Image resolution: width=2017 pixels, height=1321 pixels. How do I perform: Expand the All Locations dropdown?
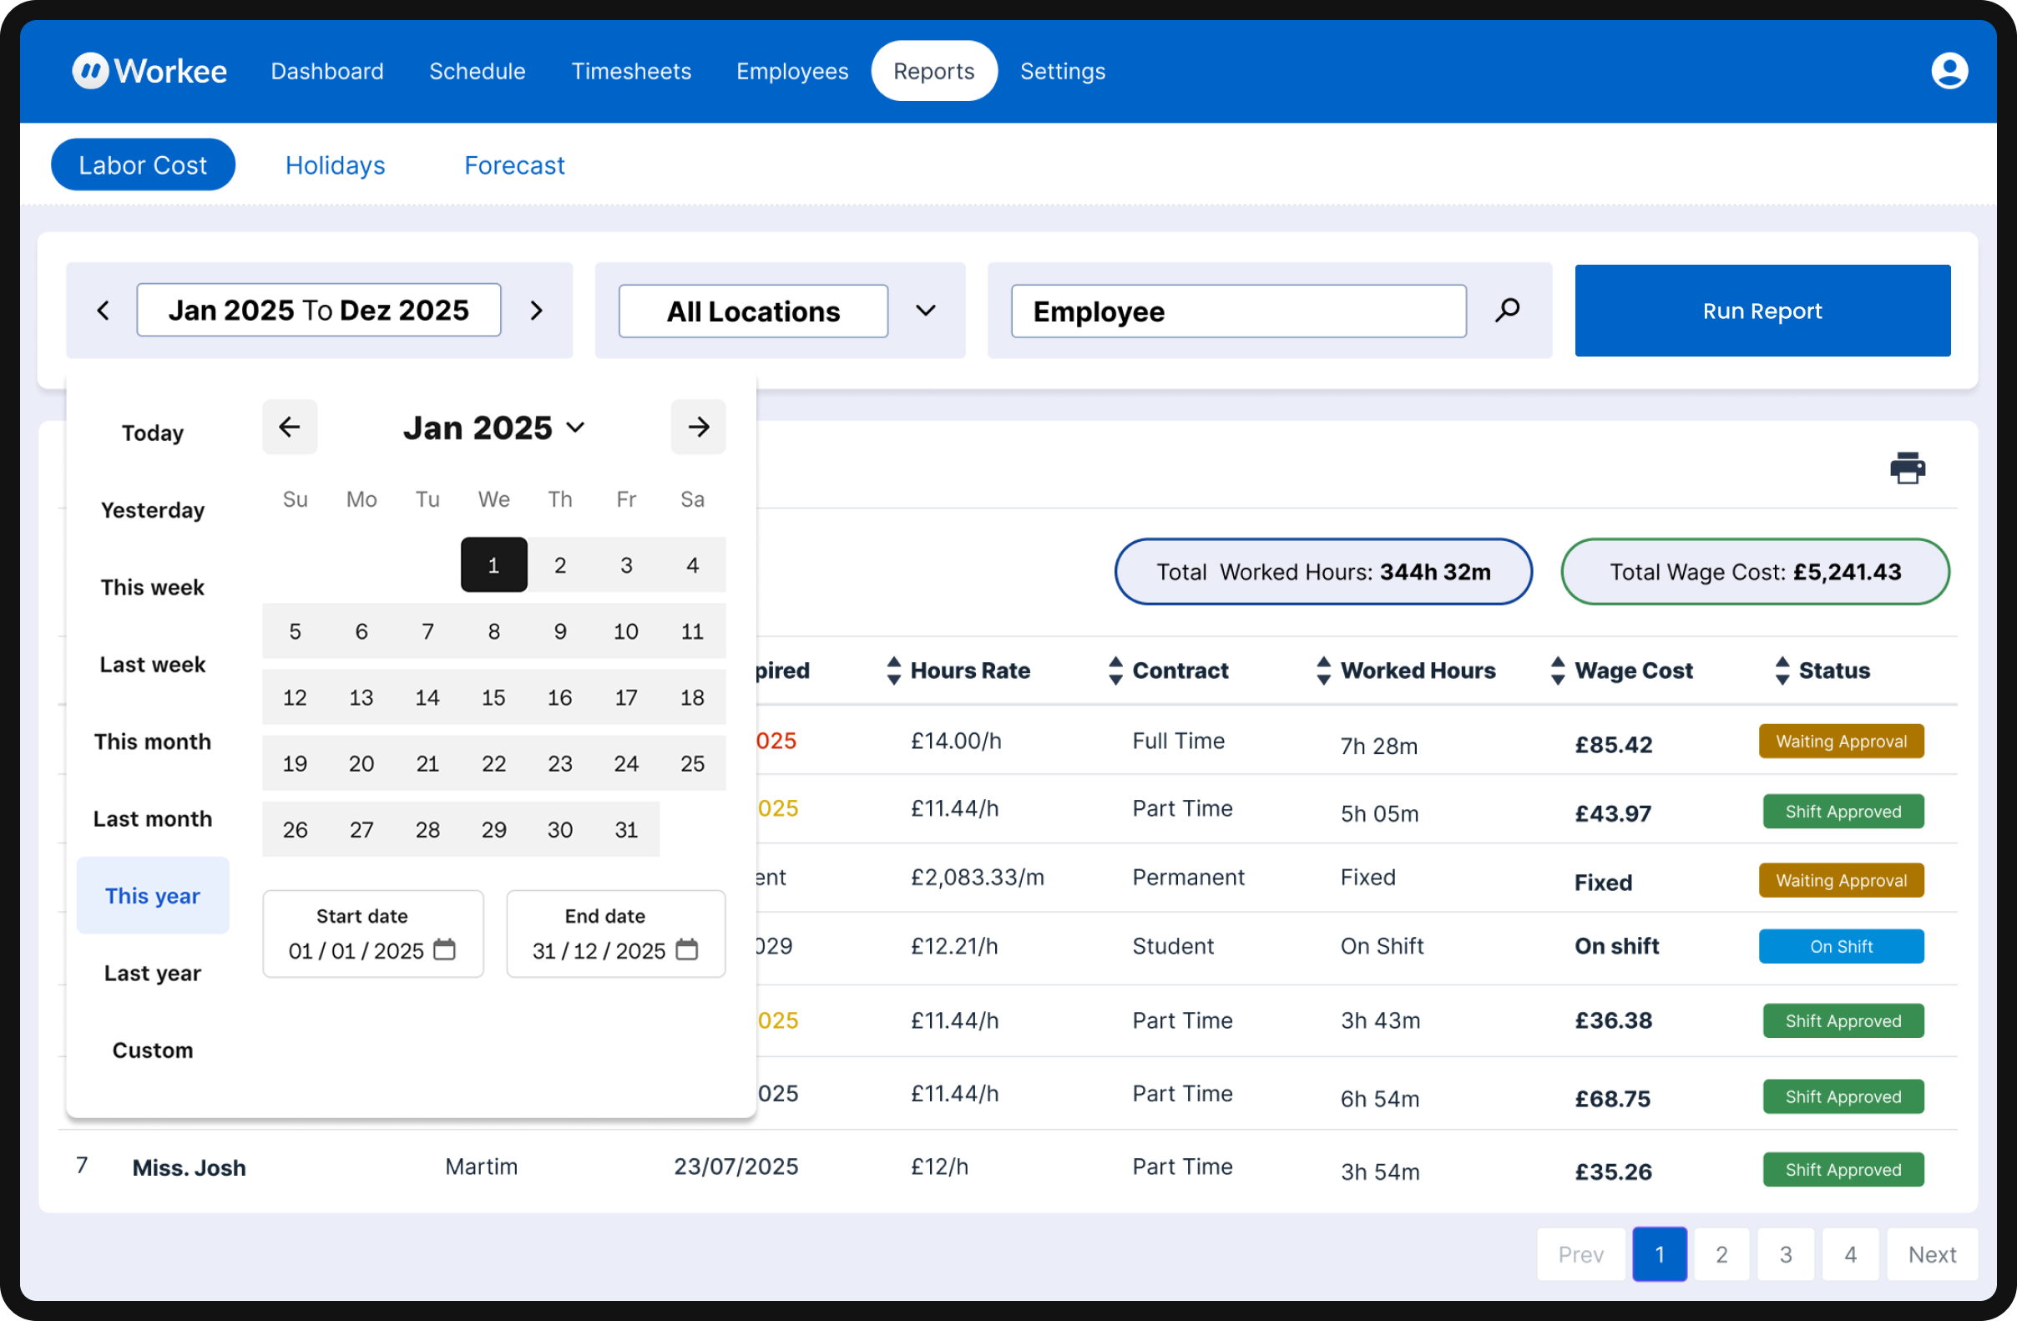926,311
